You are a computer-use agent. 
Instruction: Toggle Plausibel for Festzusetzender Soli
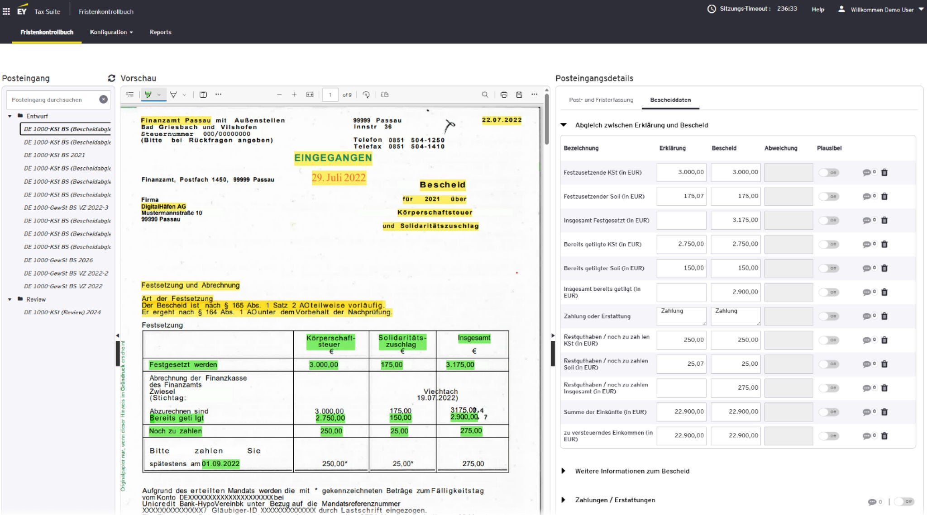(829, 196)
